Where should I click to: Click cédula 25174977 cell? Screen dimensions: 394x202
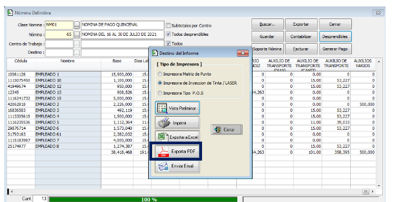click(21, 147)
